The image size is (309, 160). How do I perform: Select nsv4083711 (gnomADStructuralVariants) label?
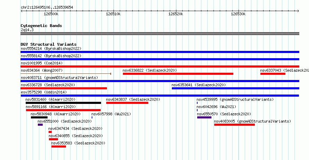pyautogui.click(x=59, y=78)
